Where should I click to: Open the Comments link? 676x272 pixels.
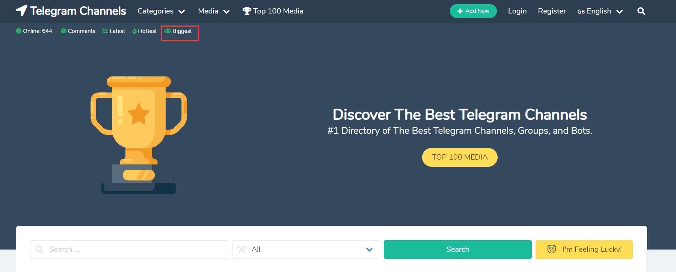pos(78,31)
